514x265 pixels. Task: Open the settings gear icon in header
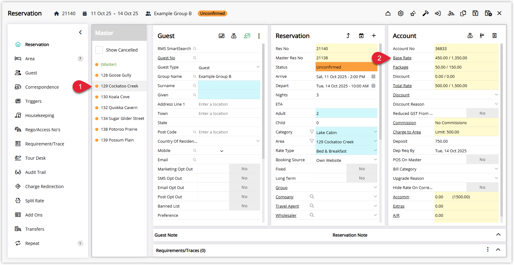[x=401, y=13]
